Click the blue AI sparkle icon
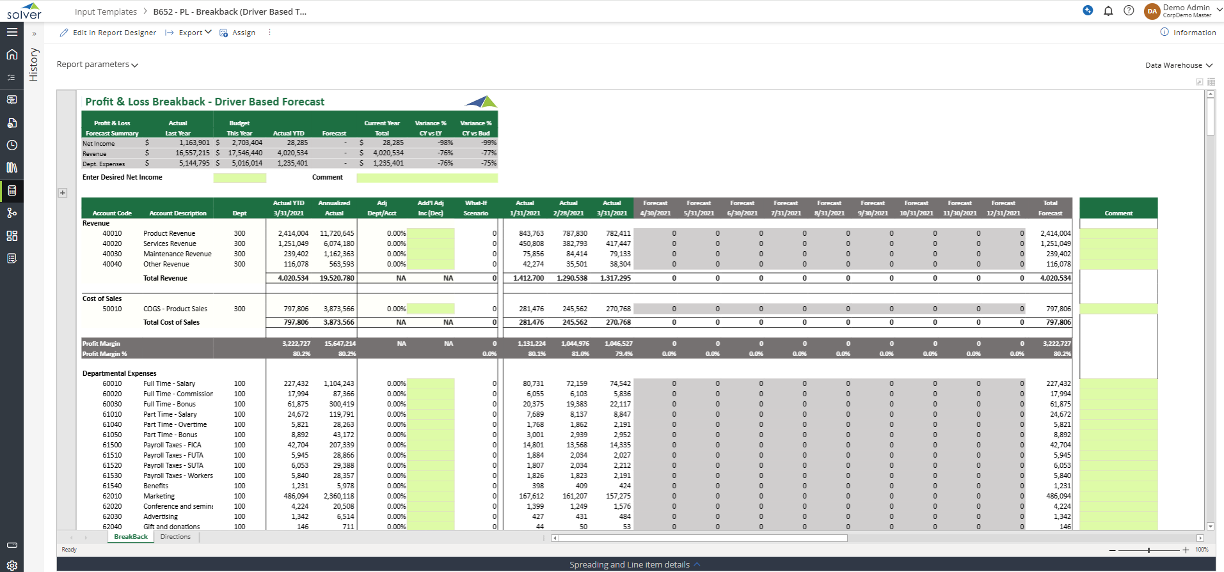The image size is (1224, 572). tap(1088, 10)
